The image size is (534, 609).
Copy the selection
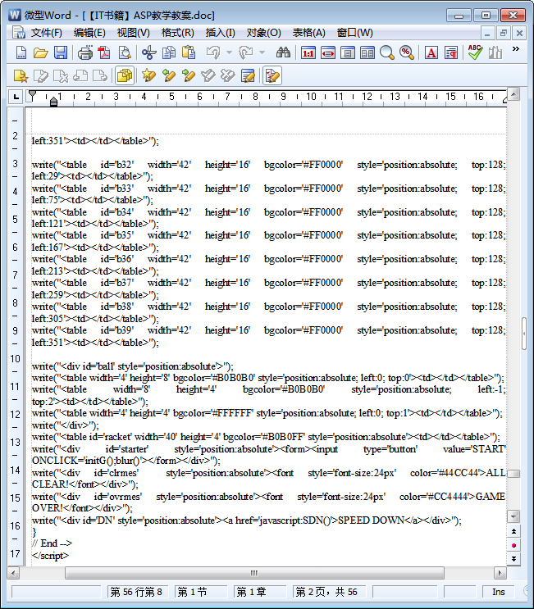click(x=169, y=52)
